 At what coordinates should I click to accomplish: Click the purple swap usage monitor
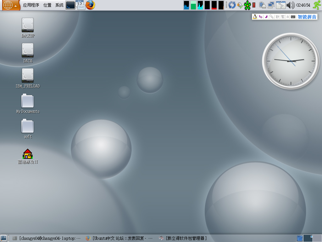click(x=207, y=5)
